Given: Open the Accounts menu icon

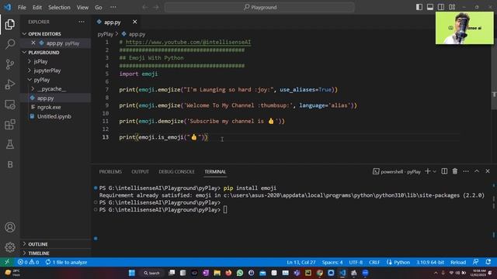Looking at the screenshot, I should point(10,227).
